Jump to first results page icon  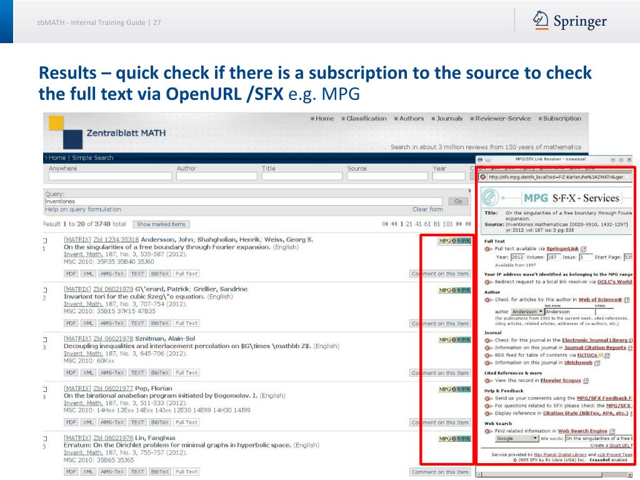(385, 224)
